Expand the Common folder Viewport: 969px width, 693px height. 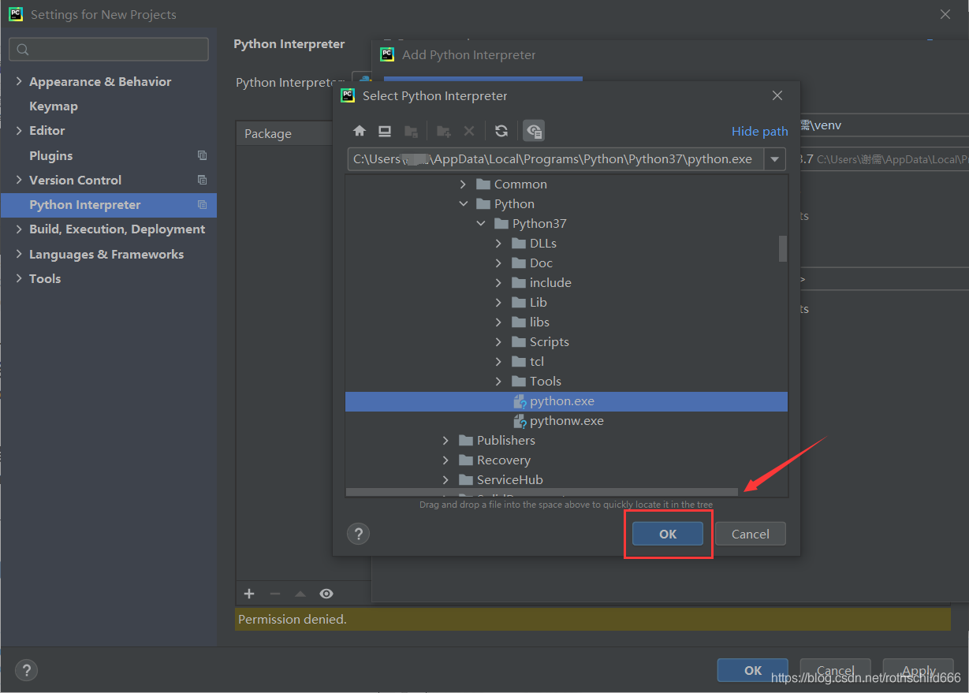point(464,184)
